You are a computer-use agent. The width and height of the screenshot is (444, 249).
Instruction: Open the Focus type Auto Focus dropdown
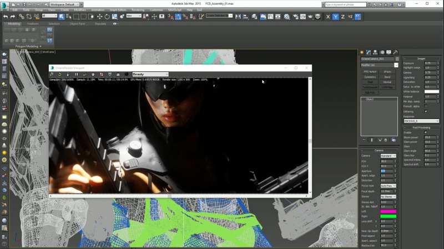click(388, 186)
